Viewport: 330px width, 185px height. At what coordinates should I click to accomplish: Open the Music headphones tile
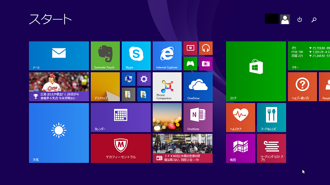point(206,48)
